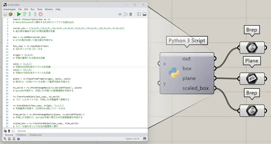Open the Grasshopper menu
The image size is (271, 144).
[x=10, y=9]
